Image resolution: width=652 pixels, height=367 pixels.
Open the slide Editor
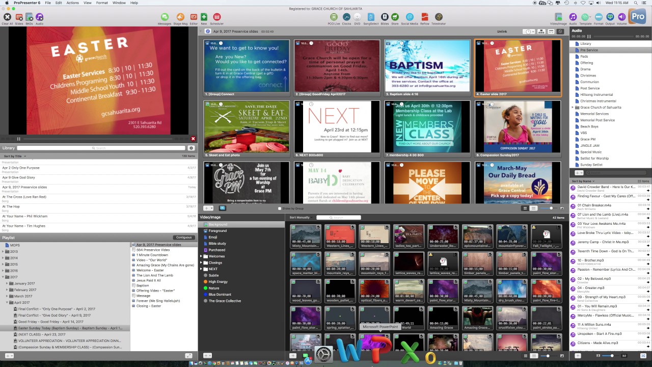194,17
